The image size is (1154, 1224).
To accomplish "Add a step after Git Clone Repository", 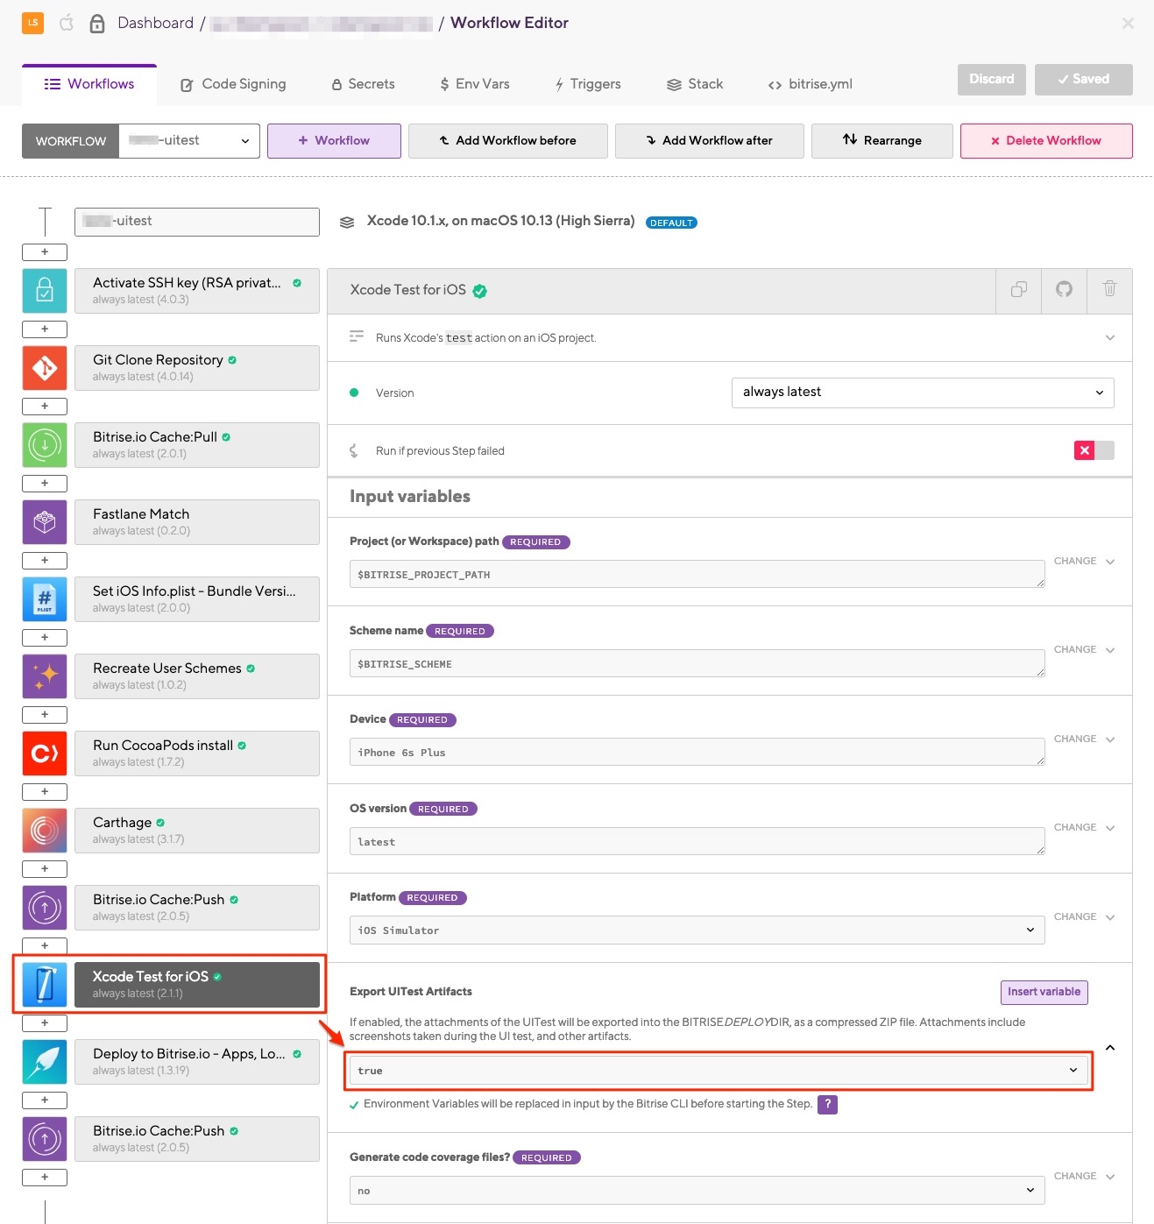I will (x=45, y=407).
